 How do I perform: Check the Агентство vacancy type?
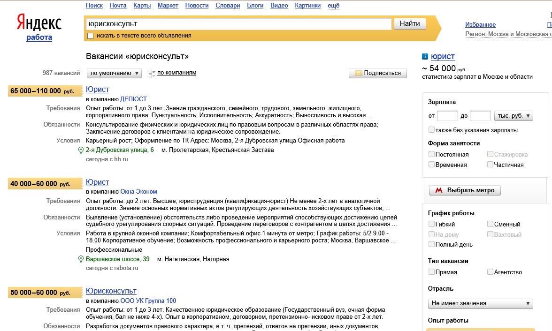coord(490,271)
